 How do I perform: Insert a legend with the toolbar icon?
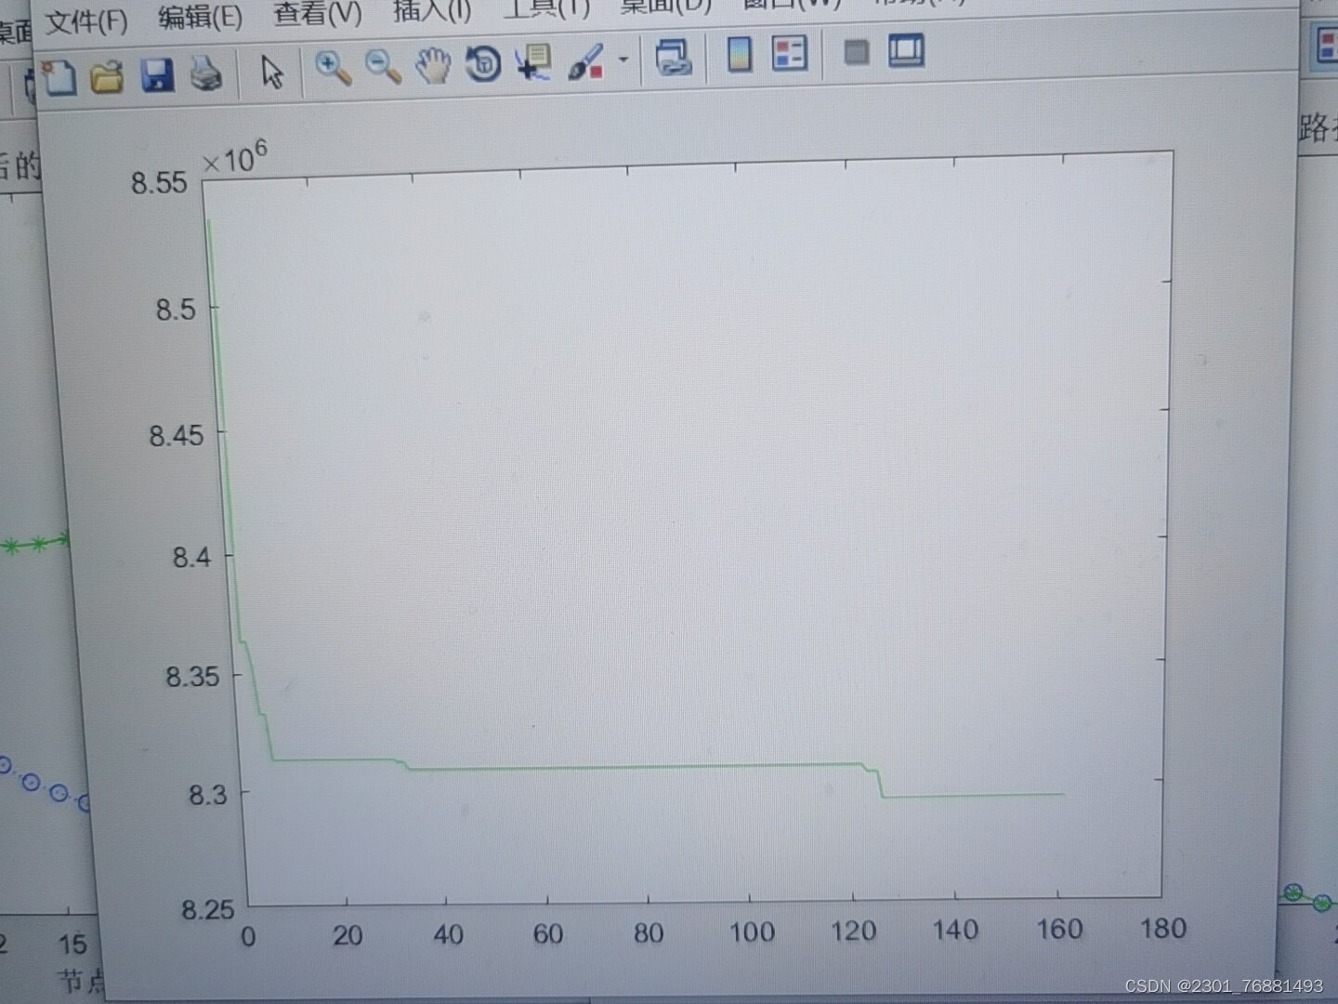coord(790,54)
